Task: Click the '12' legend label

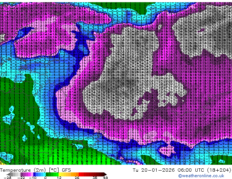Action: point(59,178)
